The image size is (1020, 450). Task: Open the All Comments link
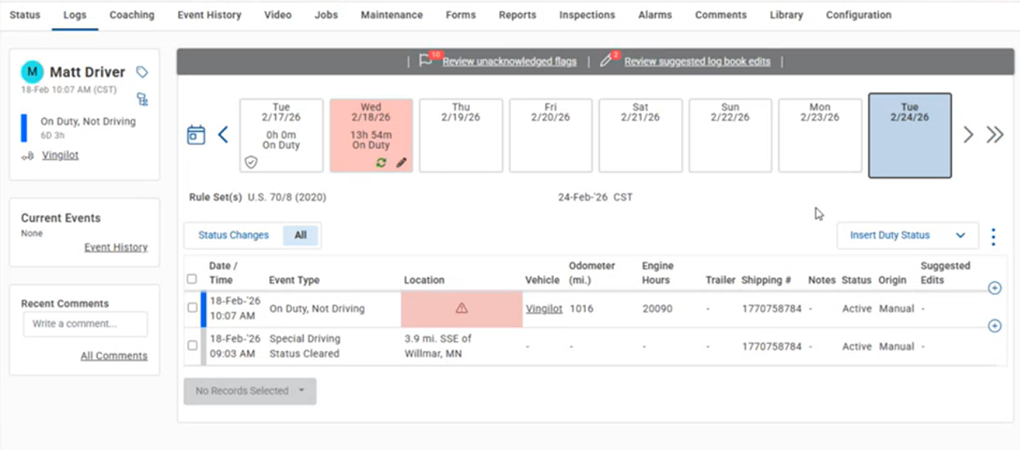pos(114,356)
